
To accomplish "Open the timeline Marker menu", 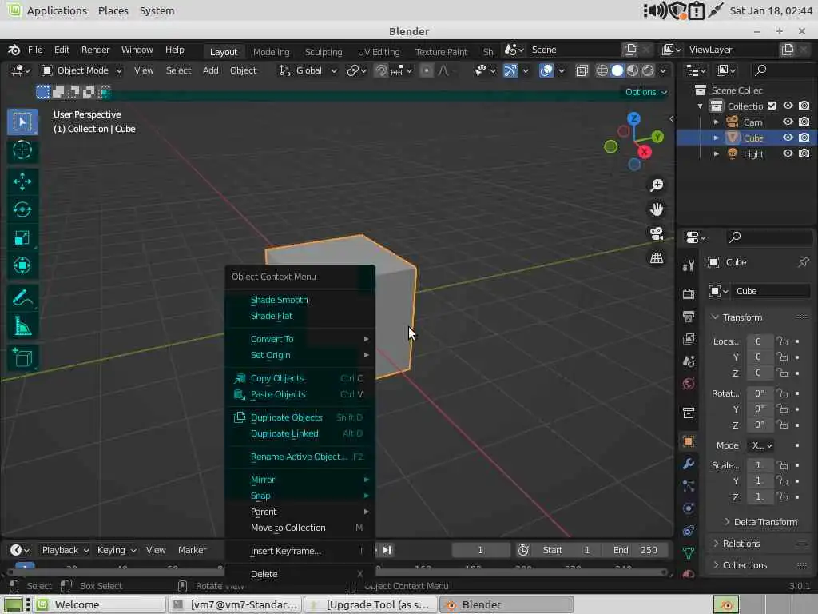I will click(192, 550).
